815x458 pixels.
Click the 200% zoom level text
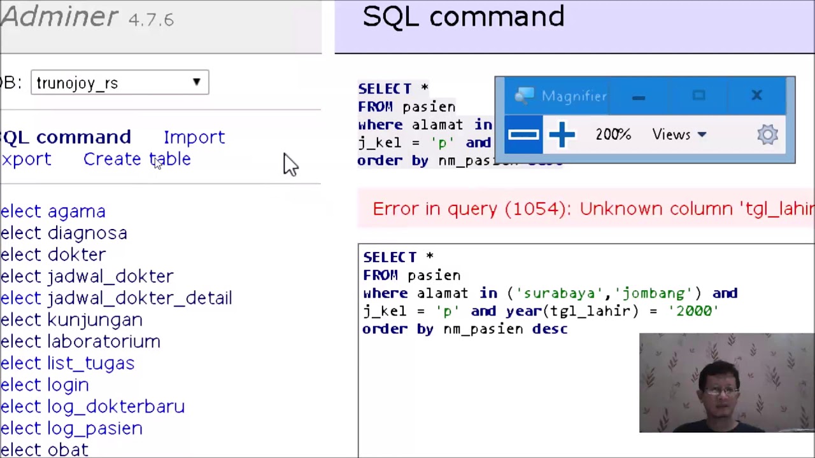pos(613,134)
